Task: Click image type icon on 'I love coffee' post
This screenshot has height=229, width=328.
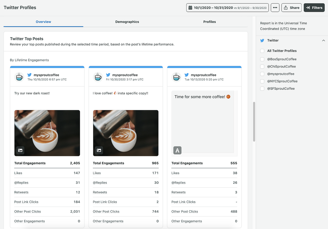Action: click(99, 150)
